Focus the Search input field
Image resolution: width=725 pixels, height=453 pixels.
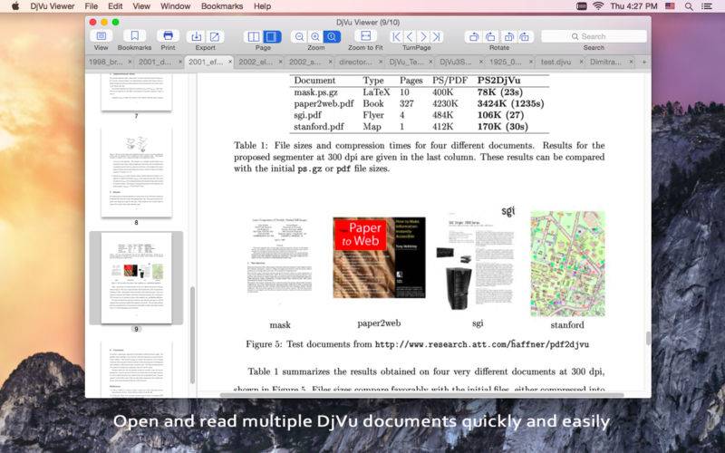click(594, 36)
